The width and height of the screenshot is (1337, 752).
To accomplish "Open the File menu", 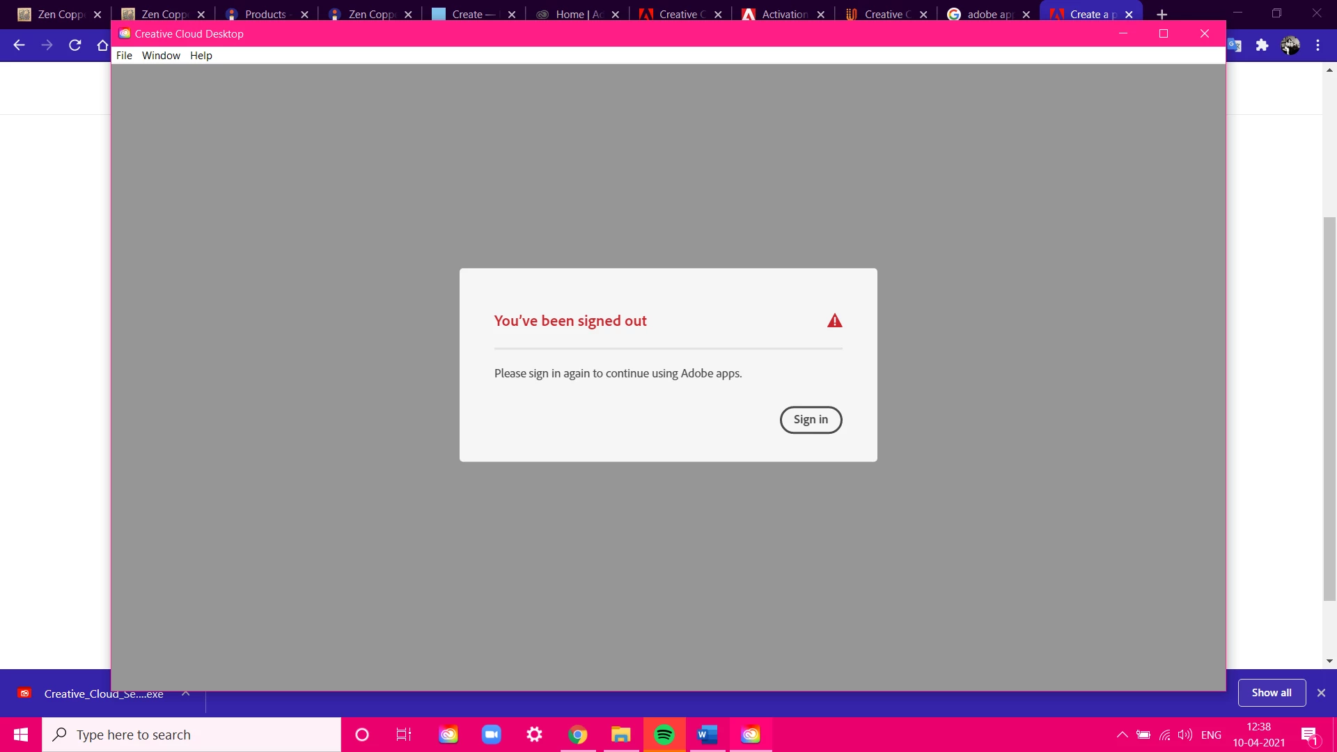I will pyautogui.click(x=124, y=56).
